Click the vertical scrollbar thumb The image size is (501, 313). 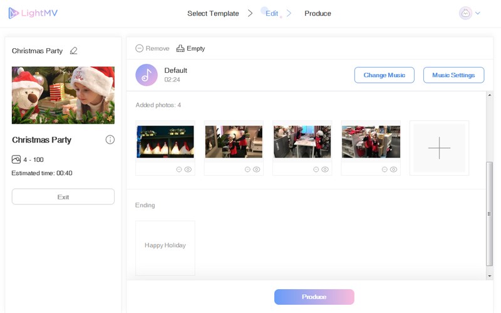(490, 214)
